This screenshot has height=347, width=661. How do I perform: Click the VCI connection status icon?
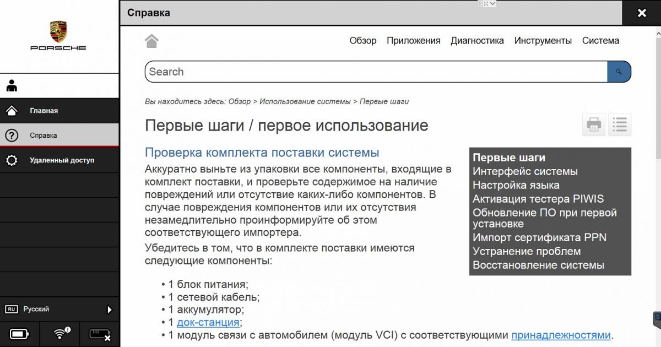click(x=100, y=334)
